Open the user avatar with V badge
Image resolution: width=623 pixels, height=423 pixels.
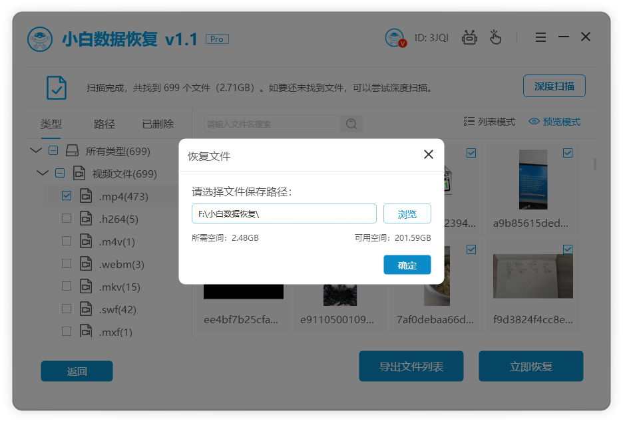coord(395,38)
